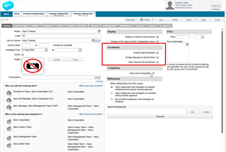226x152 pixels.
Task: Open the Outline tab
Action: point(35,26)
